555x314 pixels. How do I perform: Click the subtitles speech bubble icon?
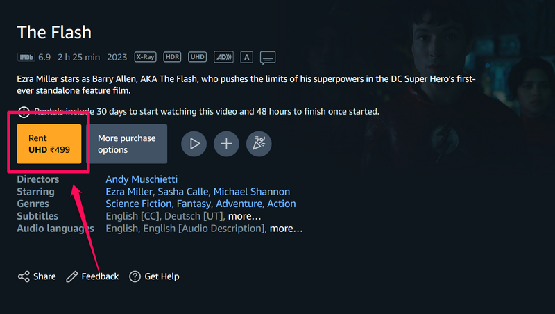pyautogui.click(x=268, y=57)
